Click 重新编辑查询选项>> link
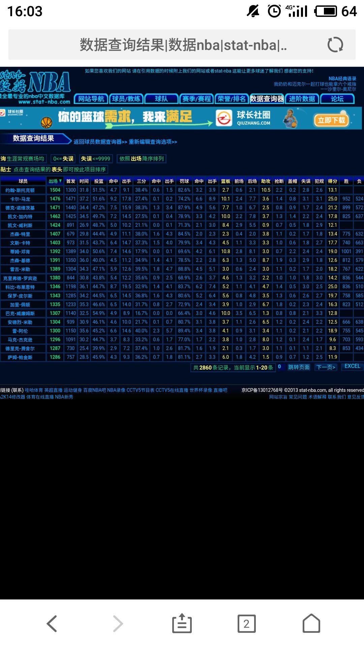This screenshot has width=364, height=648. coord(153,142)
